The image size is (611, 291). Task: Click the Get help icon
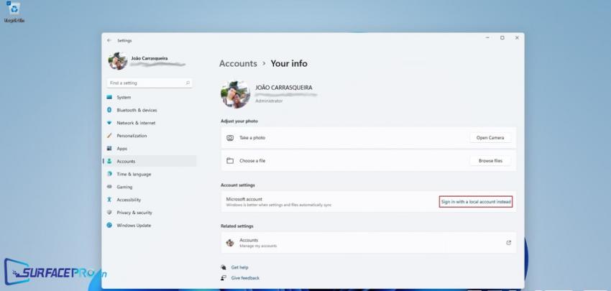click(x=224, y=267)
